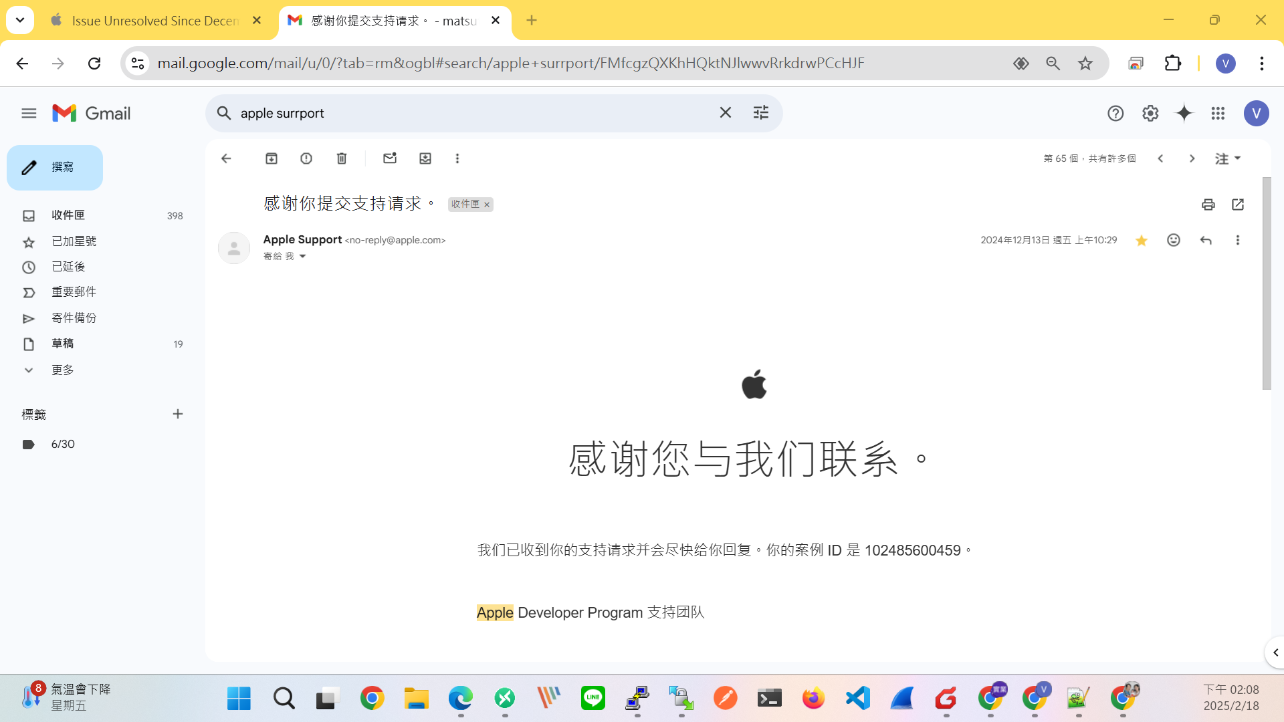
Task: Open Visual Studio Code from taskbar
Action: pyautogui.click(x=858, y=699)
